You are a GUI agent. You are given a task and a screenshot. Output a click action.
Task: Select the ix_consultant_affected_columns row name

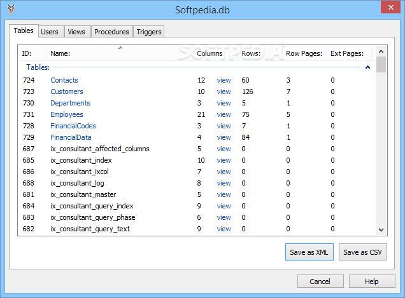100,149
